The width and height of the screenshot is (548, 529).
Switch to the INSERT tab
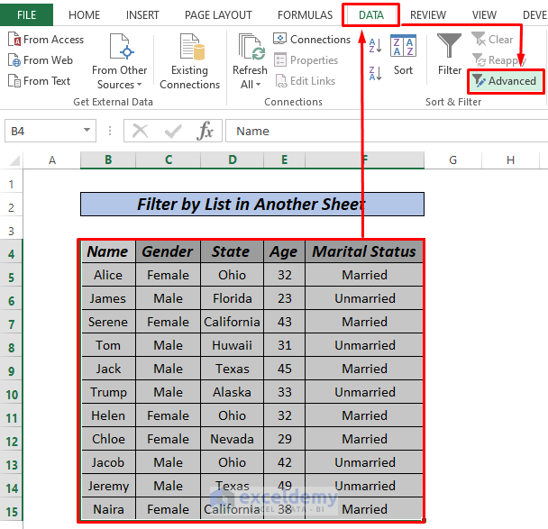click(142, 15)
